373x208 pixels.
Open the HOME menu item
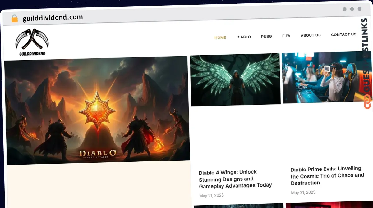pos(220,38)
